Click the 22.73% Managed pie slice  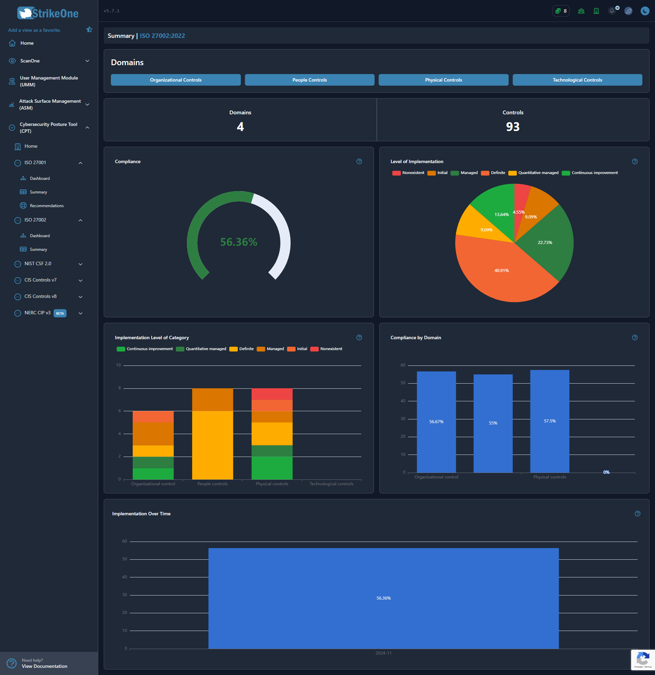point(545,243)
